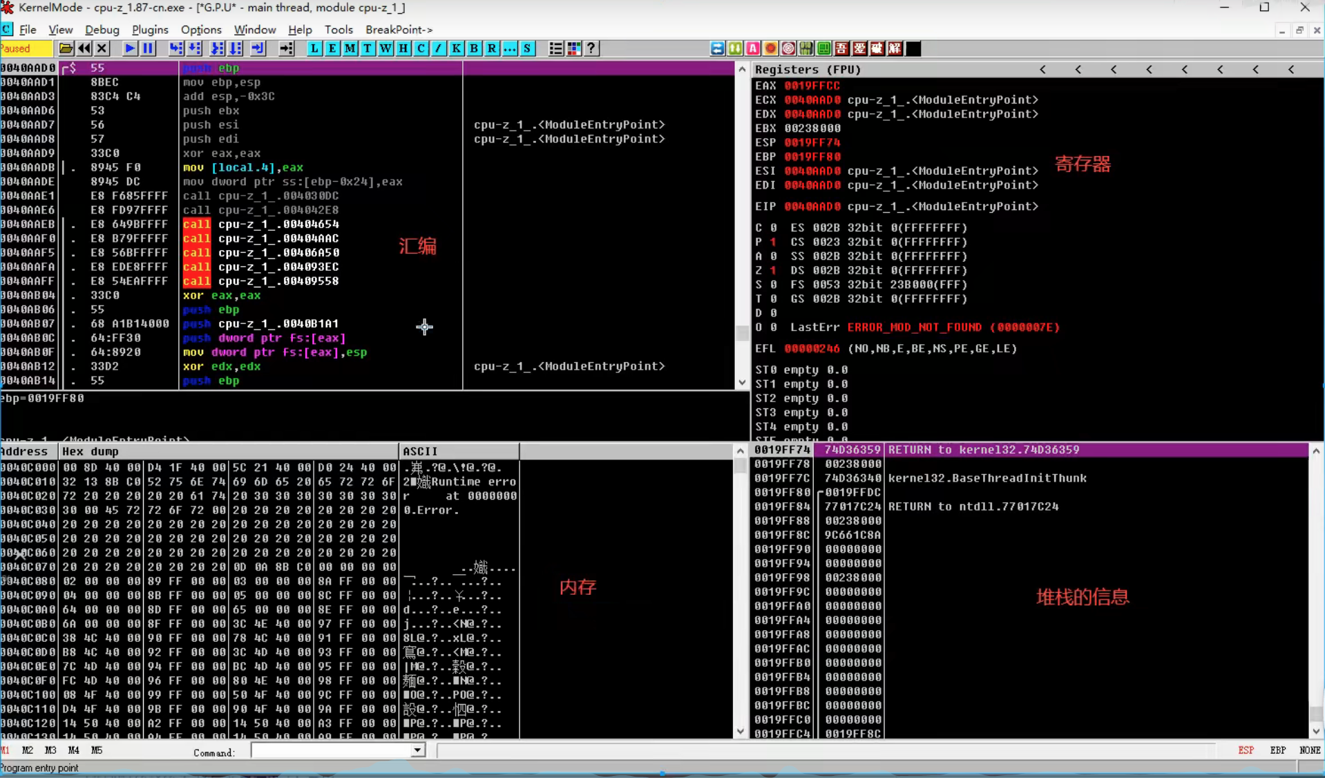The height and width of the screenshot is (778, 1325).
Task: Show the Memory map (M button)
Action: click(x=350, y=48)
